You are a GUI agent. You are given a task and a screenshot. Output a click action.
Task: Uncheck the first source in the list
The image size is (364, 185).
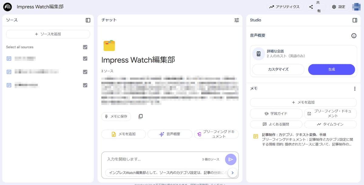85,59
